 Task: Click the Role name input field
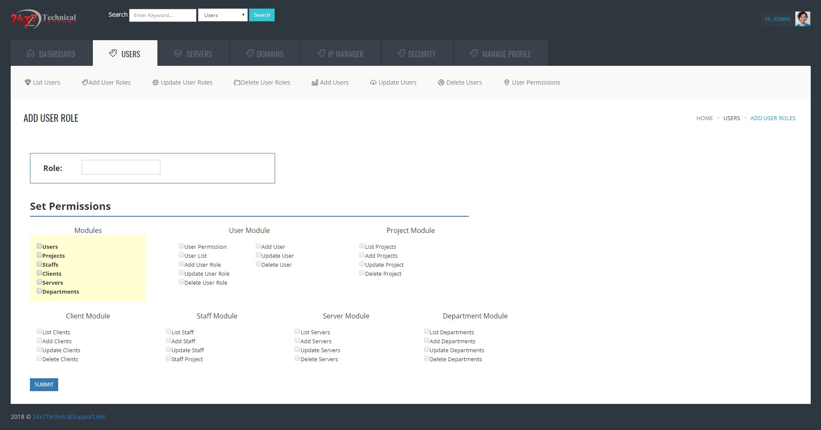(x=121, y=167)
